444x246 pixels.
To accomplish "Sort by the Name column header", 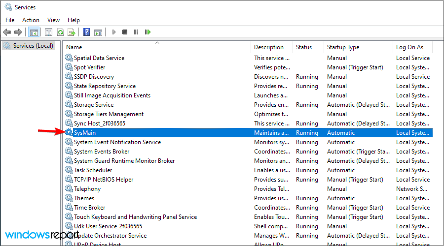I will [x=74, y=47].
